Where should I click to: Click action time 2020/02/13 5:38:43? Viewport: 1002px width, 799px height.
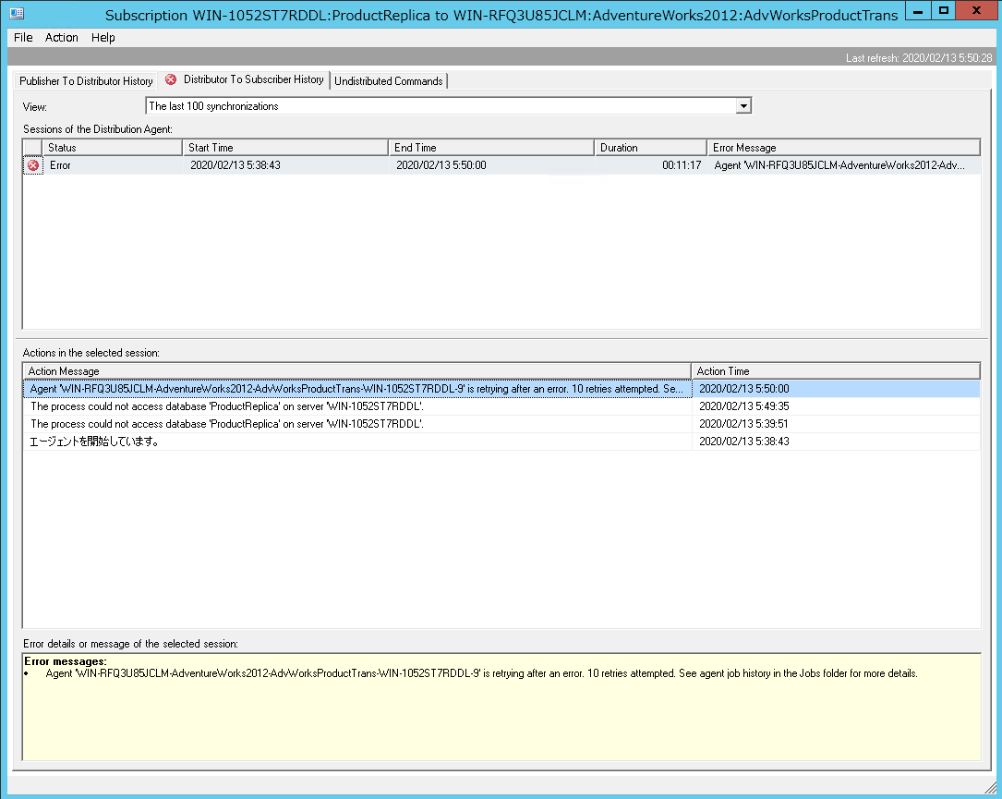pos(743,442)
